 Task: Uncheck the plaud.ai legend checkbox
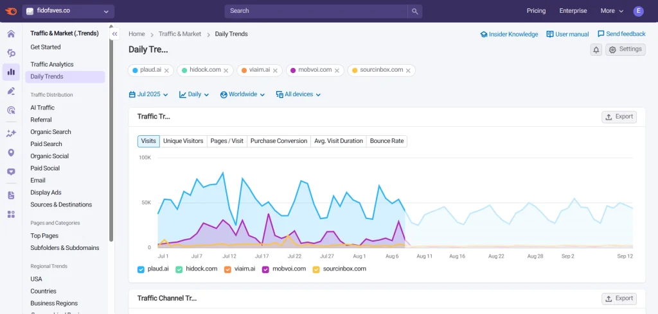tap(141, 269)
